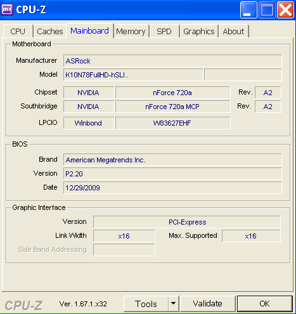Select the Chipset Rev. A2 value
Screen dimensions: 296x314
(268, 93)
